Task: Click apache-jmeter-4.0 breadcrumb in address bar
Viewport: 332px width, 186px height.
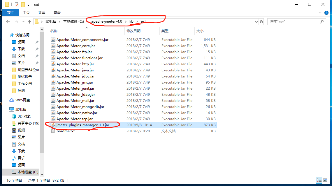Action: point(106,21)
